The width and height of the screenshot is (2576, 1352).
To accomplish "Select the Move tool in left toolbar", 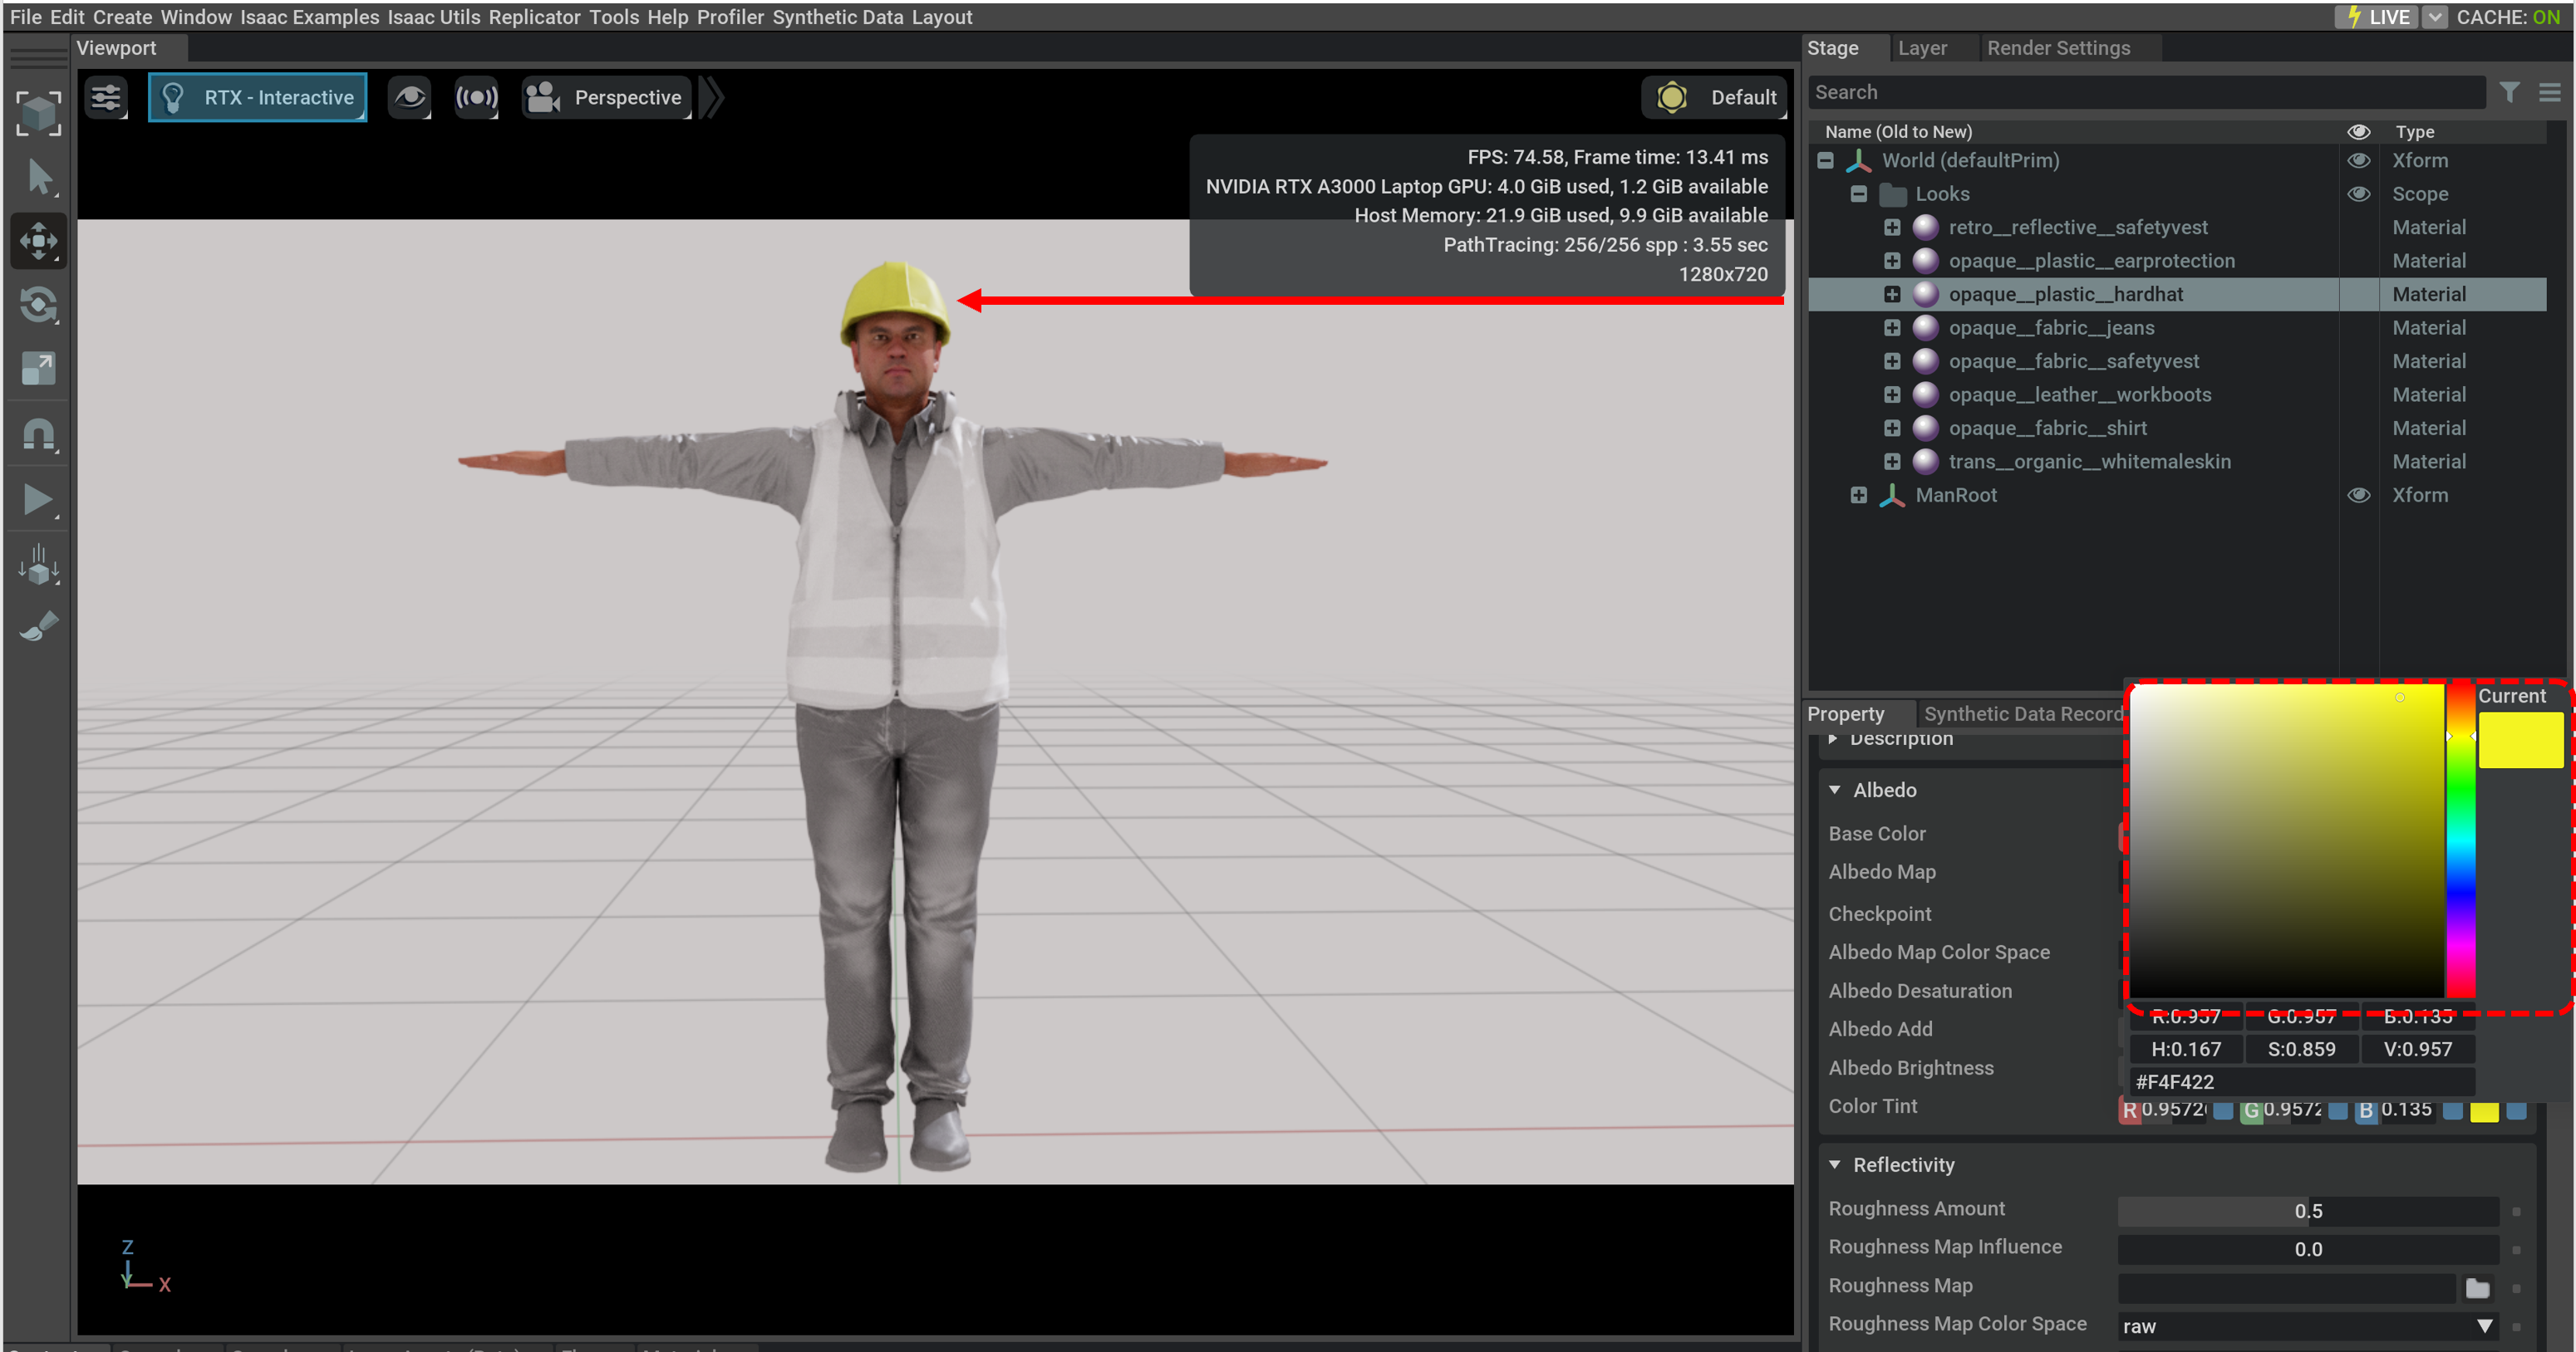I will 38,241.
